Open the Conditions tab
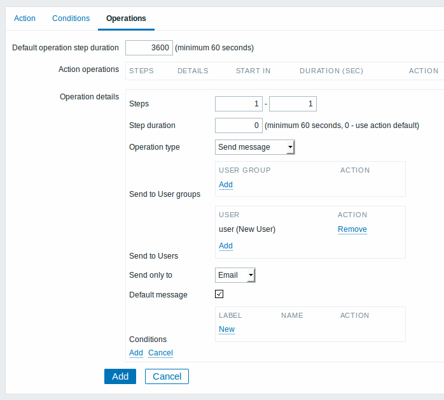This screenshot has width=444, height=400. coord(71,18)
